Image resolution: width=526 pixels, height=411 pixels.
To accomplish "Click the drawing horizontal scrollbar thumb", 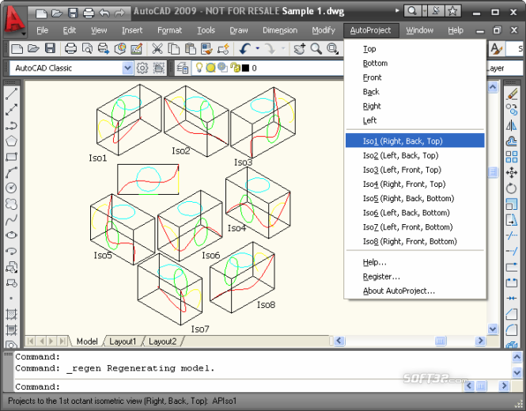I will click(x=441, y=341).
